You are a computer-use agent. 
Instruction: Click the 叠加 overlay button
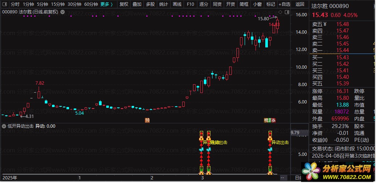[137, 4]
